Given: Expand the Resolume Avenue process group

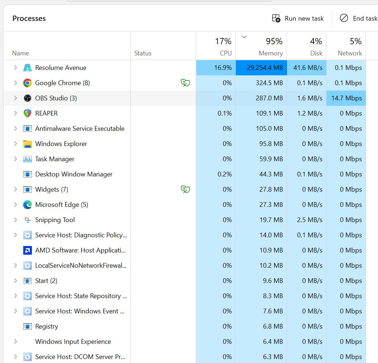Looking at the screenshot, I should pos(15,68).
